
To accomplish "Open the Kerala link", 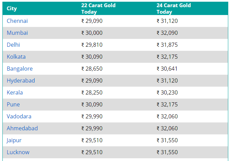I will point(15,92).
